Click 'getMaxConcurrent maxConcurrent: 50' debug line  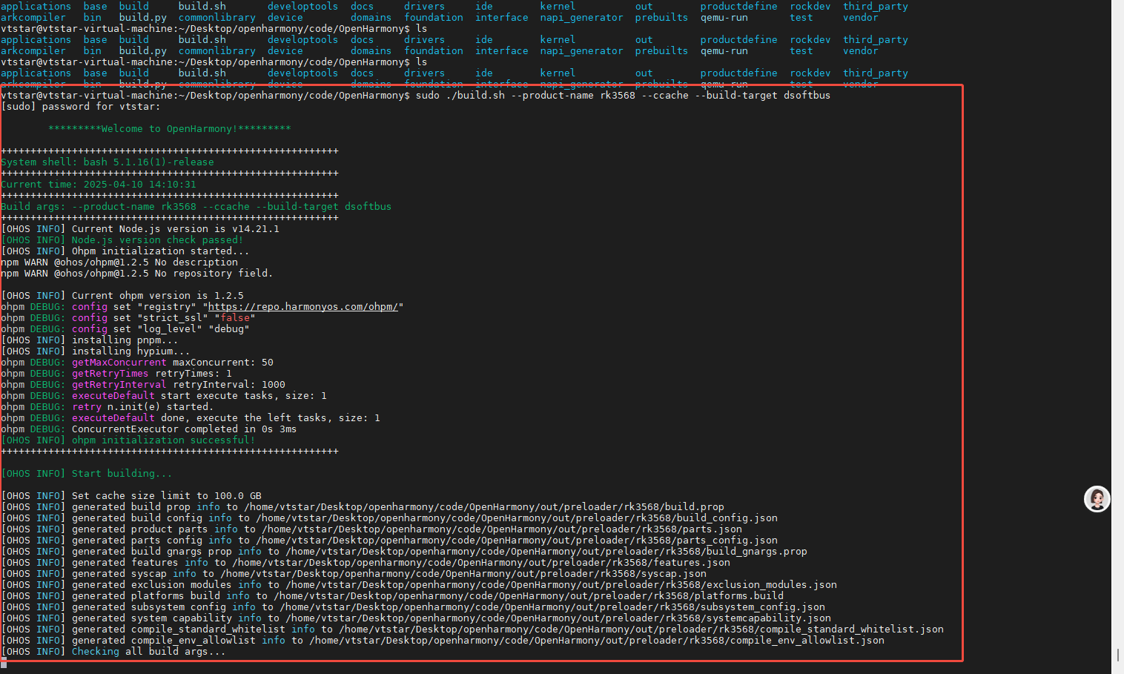[x=137, y=362]
